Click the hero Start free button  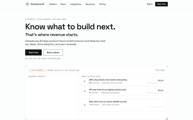click(33, 53)
